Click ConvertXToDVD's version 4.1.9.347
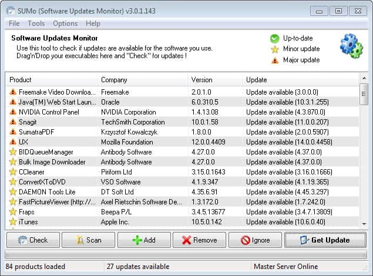 (x=205, y=182)
